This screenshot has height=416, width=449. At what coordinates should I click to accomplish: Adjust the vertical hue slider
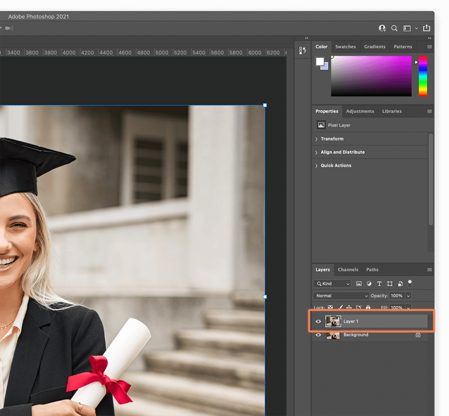[423, 76]
